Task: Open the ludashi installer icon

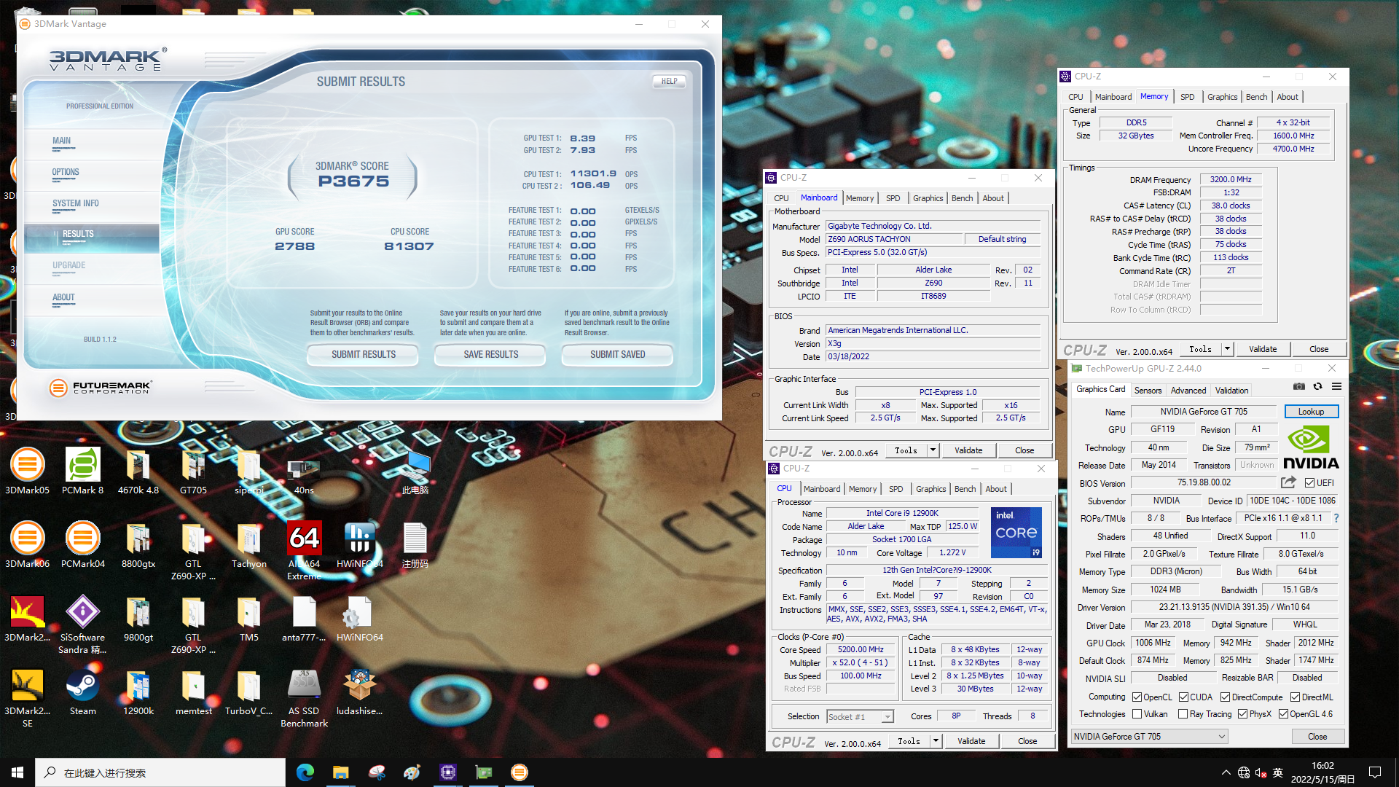Action: (x=359, y=692)
